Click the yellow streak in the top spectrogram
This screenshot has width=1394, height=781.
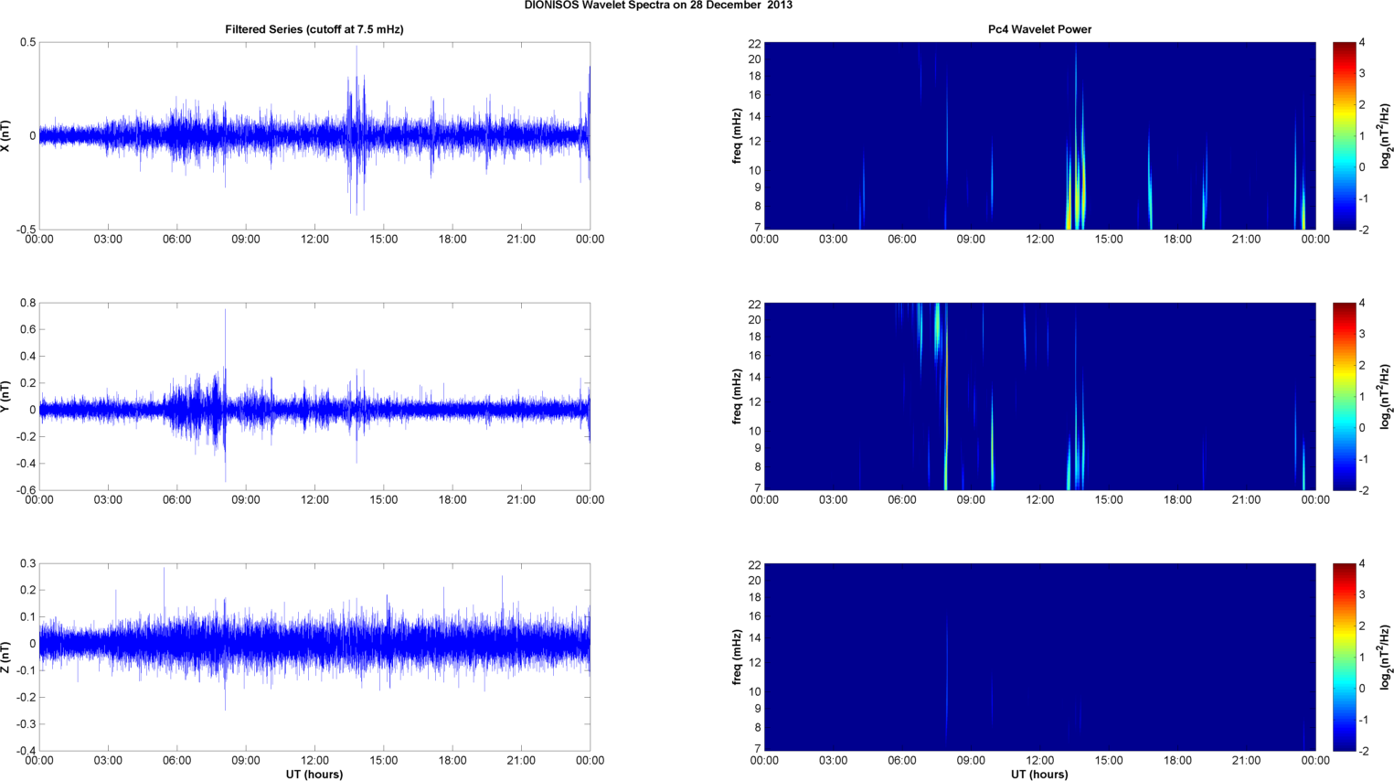pyautogui.click(x=1069, y=206)
